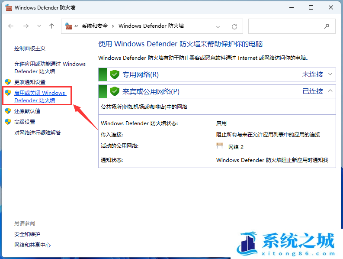The image size is (343, 259).
Task: Click the firewall icon in address bar
Action: click(68, 26)
